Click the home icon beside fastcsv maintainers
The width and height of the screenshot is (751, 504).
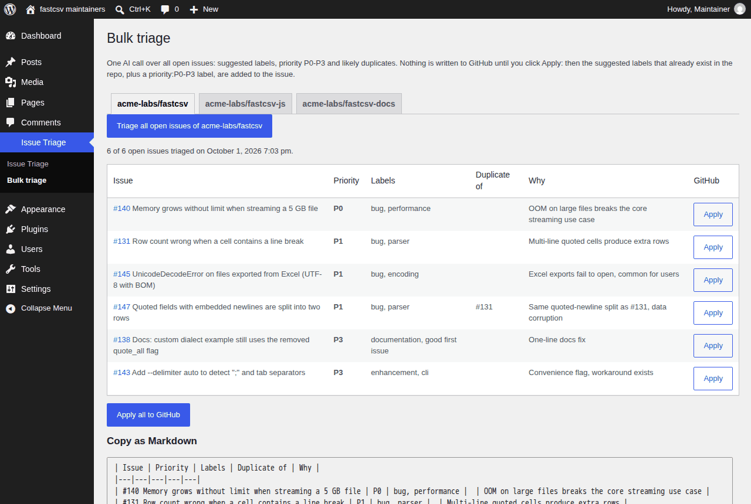(31, 9)
